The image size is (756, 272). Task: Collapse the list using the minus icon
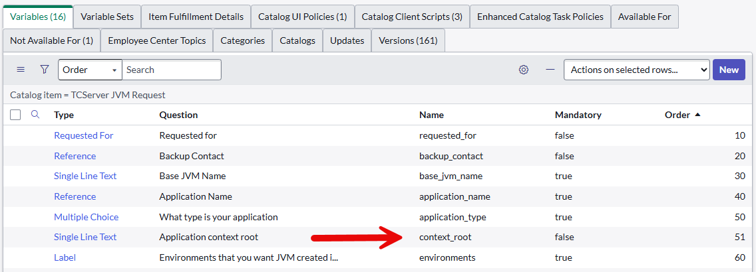click(x=550, y=70)
